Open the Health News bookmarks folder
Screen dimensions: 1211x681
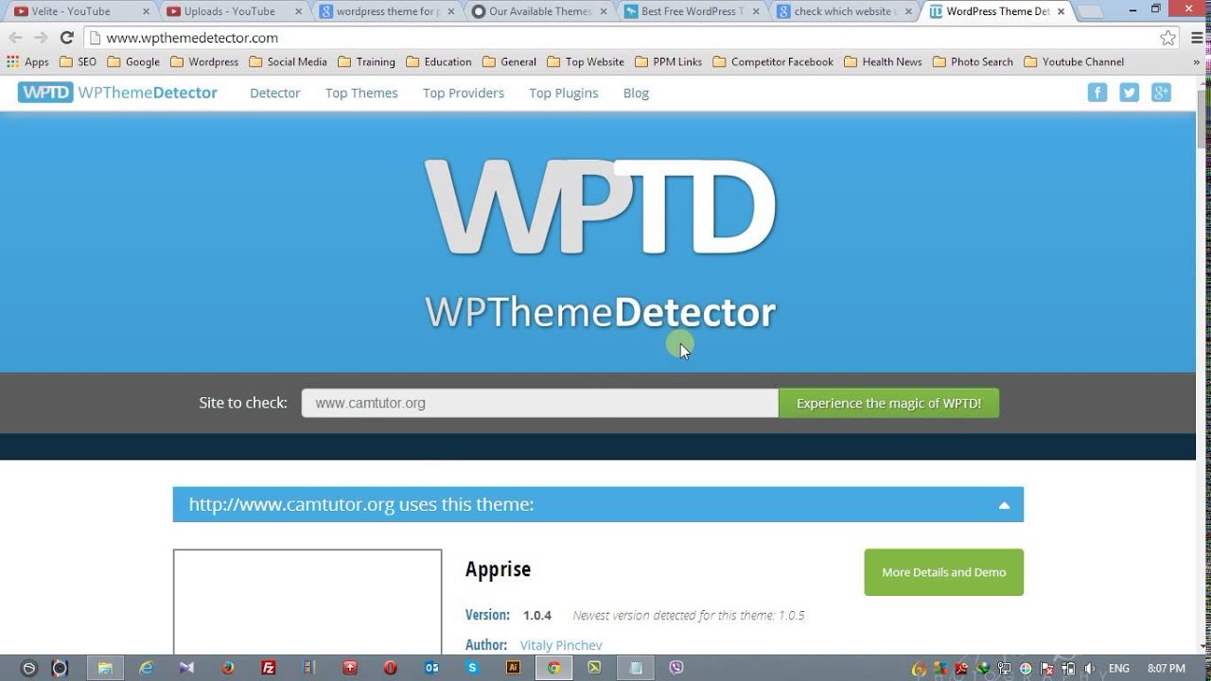click(x=883, y=61)
